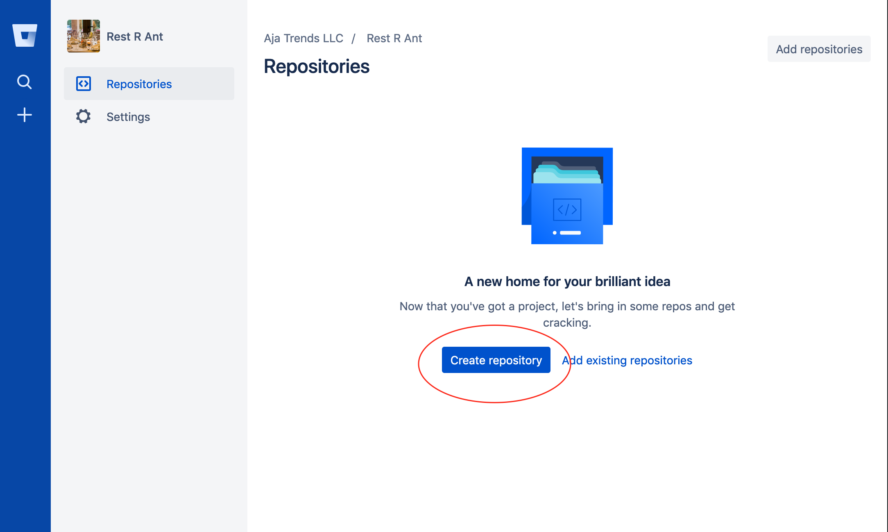Click the Settings gear icon
This screenshot has width=888, height=532.
tap(84, 116)
